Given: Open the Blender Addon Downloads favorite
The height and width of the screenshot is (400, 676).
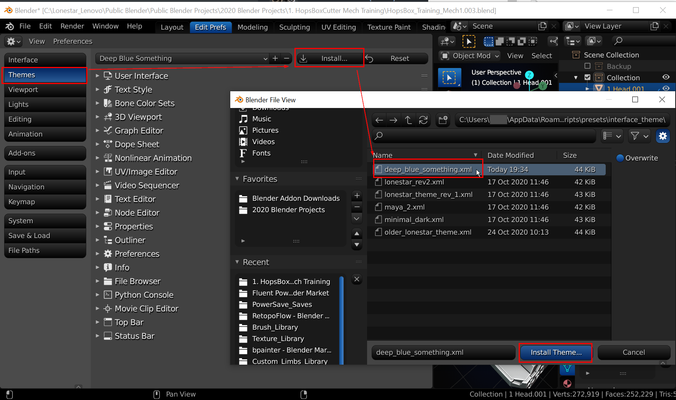Looking at the screenshot, I should (290, 198).
